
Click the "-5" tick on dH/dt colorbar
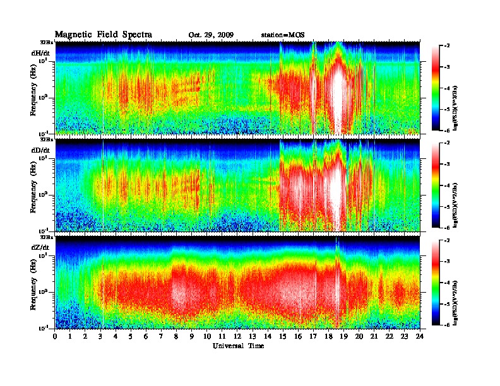pos(448,109)
